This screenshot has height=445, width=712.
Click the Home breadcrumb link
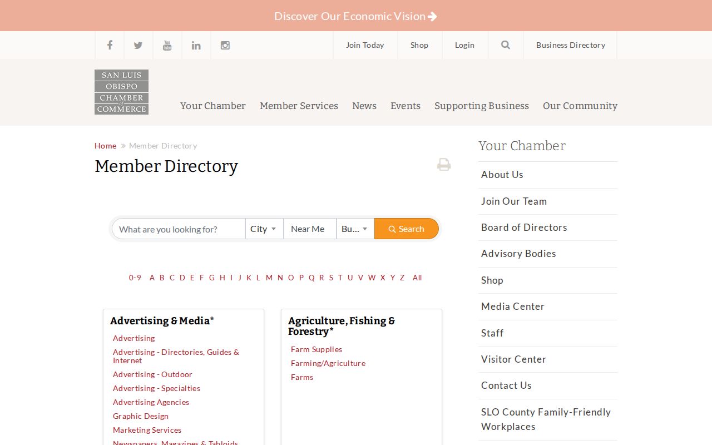pos(105,146)
